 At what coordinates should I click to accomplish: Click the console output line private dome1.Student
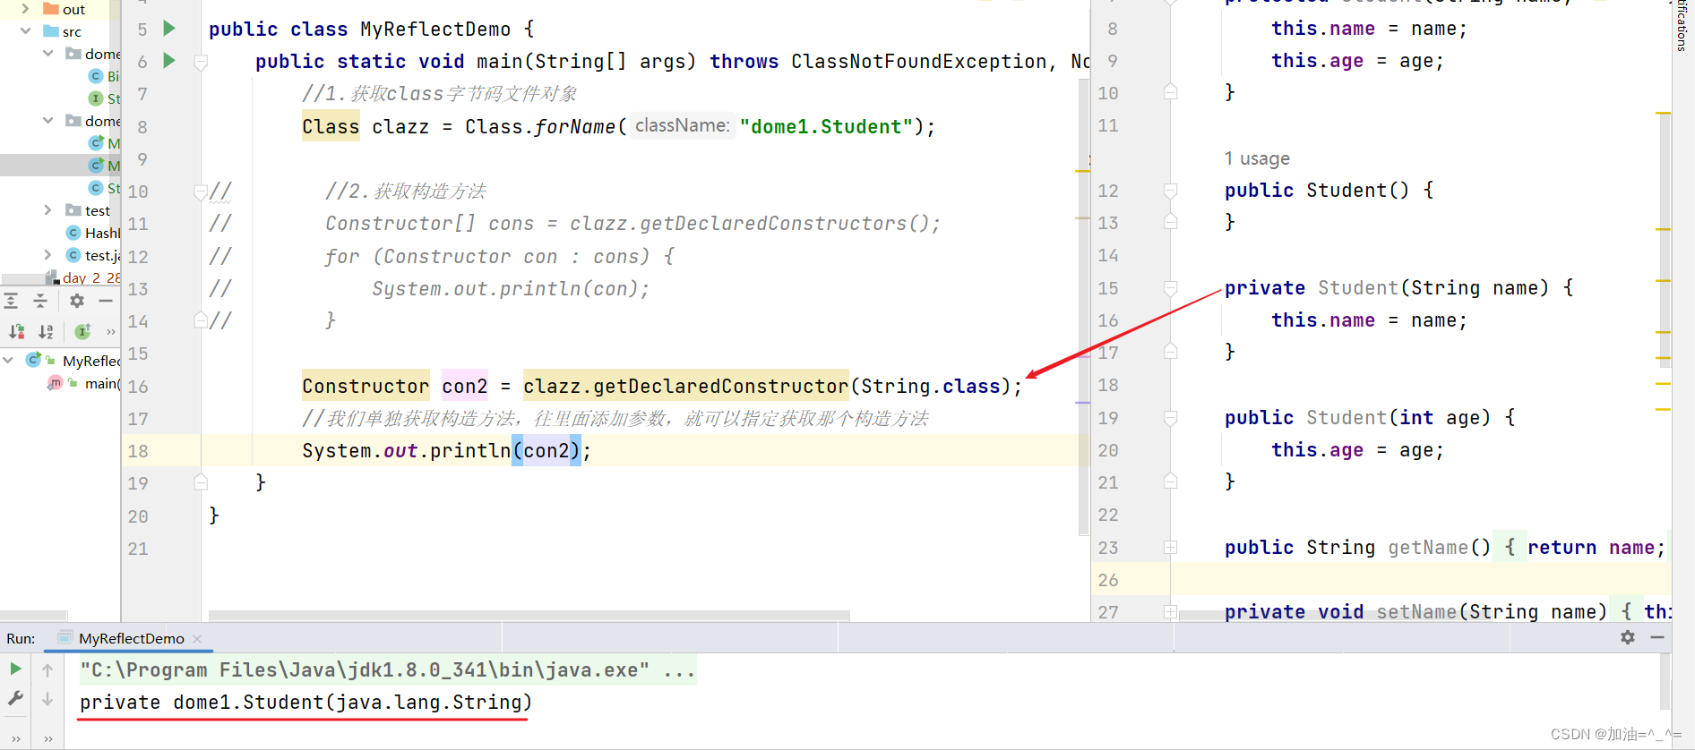pos(305,703)
